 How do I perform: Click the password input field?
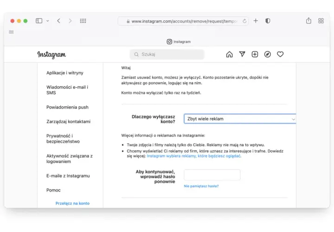212,175
